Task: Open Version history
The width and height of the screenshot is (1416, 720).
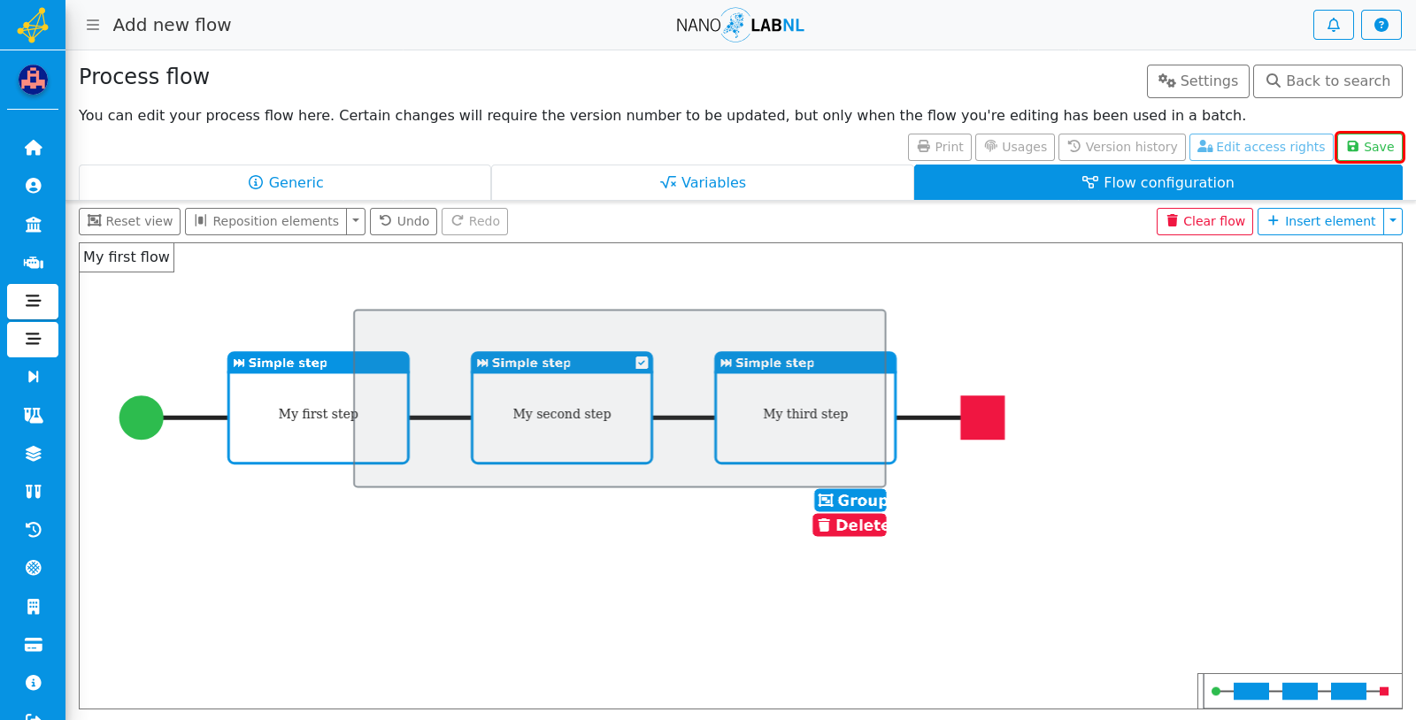Action: tap(1122, 147)
